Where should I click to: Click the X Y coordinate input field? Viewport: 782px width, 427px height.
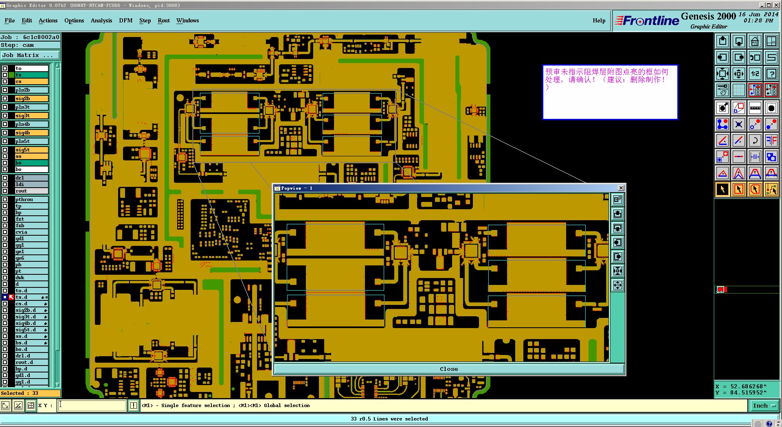click(x=92, y=405)
